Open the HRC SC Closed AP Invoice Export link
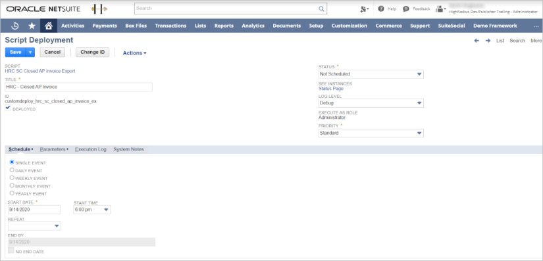 pyautogui.click(x=40, y=71)
